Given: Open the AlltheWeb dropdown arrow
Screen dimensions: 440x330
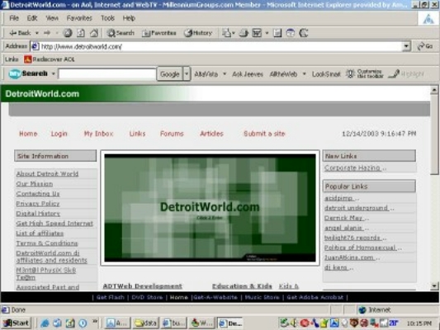Looking at the screenshot, I should pos(304,74).
